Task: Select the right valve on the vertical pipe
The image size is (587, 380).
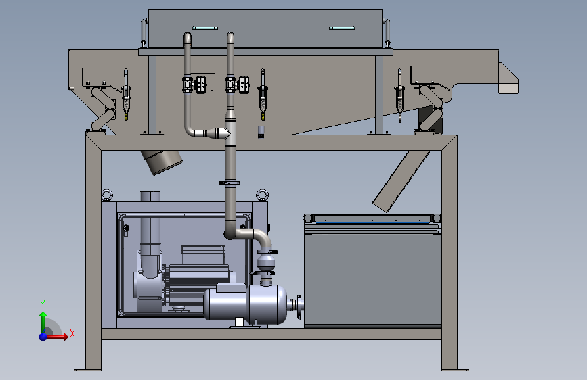Action: pos(238,85)
